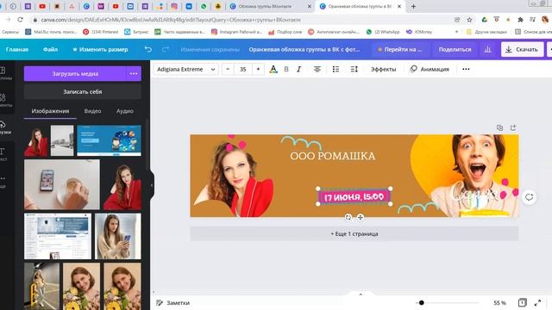Show more toolbar options (three dots)

[x=466, y=69]
